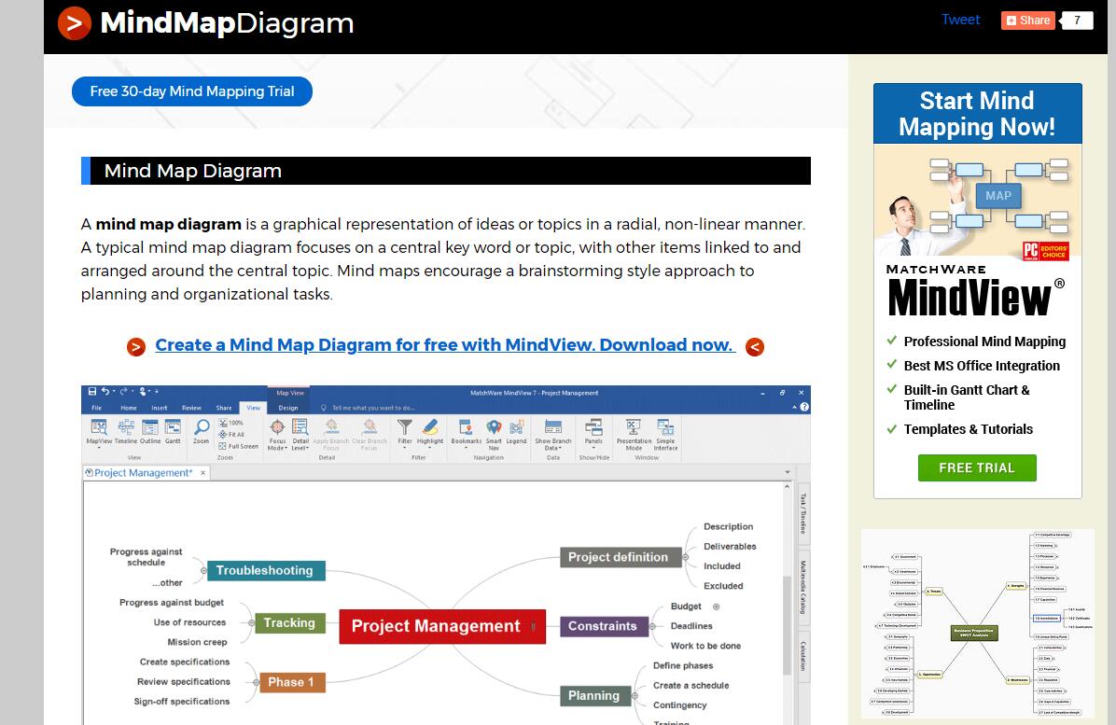Click the share count showing 7
The width and height of the screenshot is (1116, 725).
1077,21
